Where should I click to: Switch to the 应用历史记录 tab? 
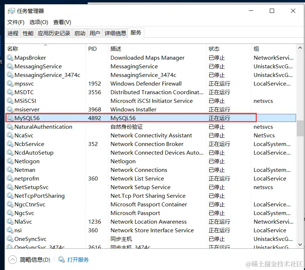click(x=54, y=33)
